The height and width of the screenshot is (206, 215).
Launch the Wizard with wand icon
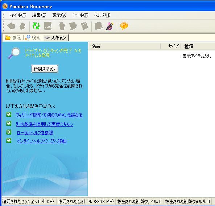point(110,26)
